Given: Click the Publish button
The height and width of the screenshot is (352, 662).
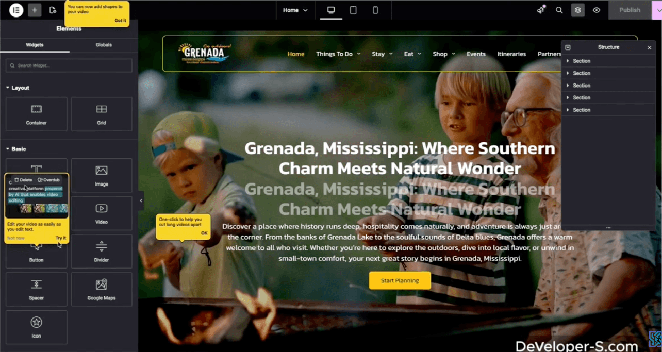Looking at the screenshot, I should 630,10.
